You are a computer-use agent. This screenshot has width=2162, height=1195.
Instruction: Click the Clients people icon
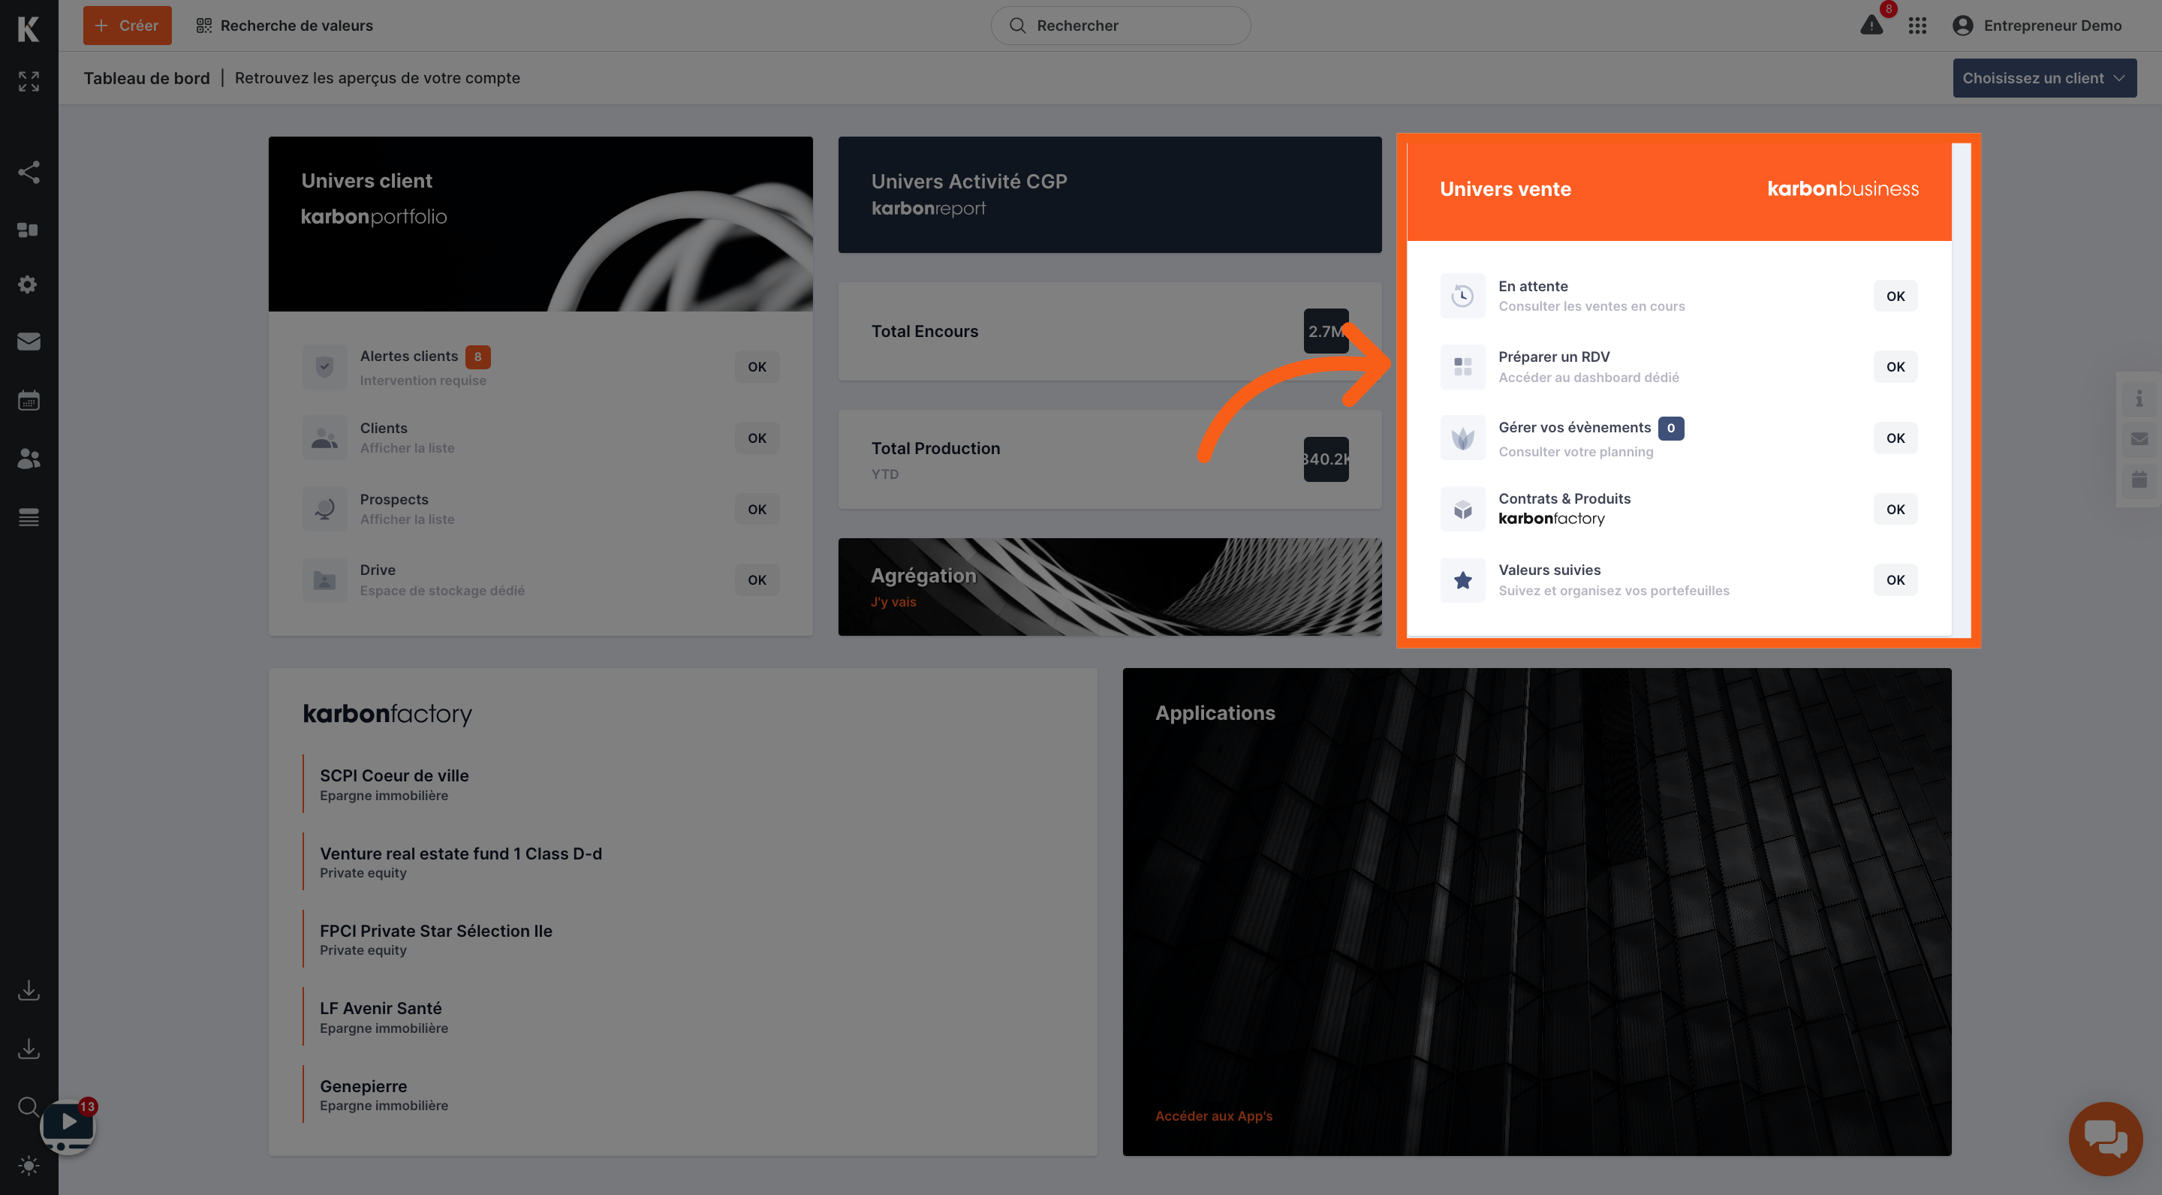[325, 438]
